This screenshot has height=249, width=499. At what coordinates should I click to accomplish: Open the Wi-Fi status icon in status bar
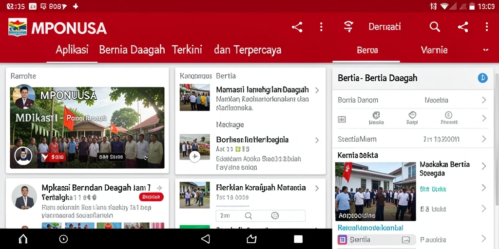click(444, 6)
